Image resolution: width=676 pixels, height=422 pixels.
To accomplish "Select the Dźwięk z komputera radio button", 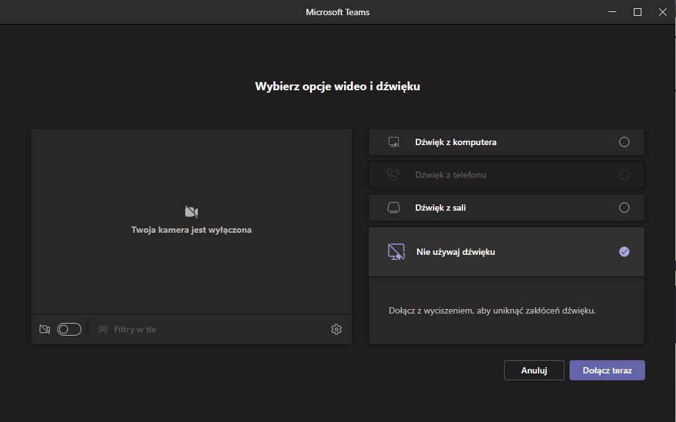I will click(x=624, y=142).
